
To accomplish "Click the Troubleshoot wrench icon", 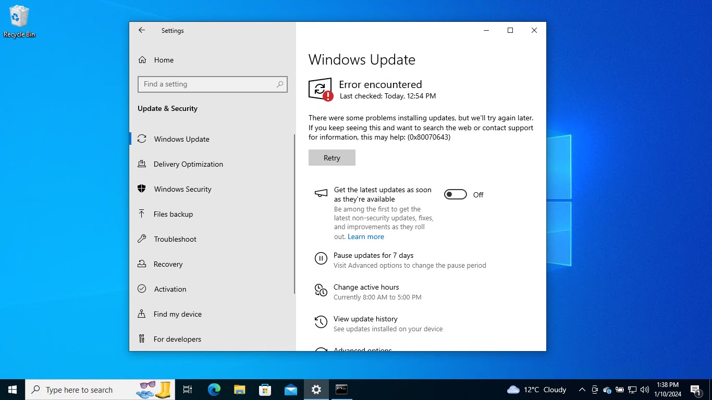I will pos(142,239).
